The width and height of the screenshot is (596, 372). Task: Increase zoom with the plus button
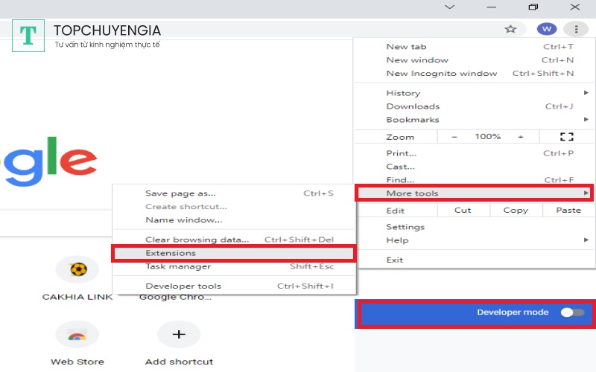click(x=521, y=137)
